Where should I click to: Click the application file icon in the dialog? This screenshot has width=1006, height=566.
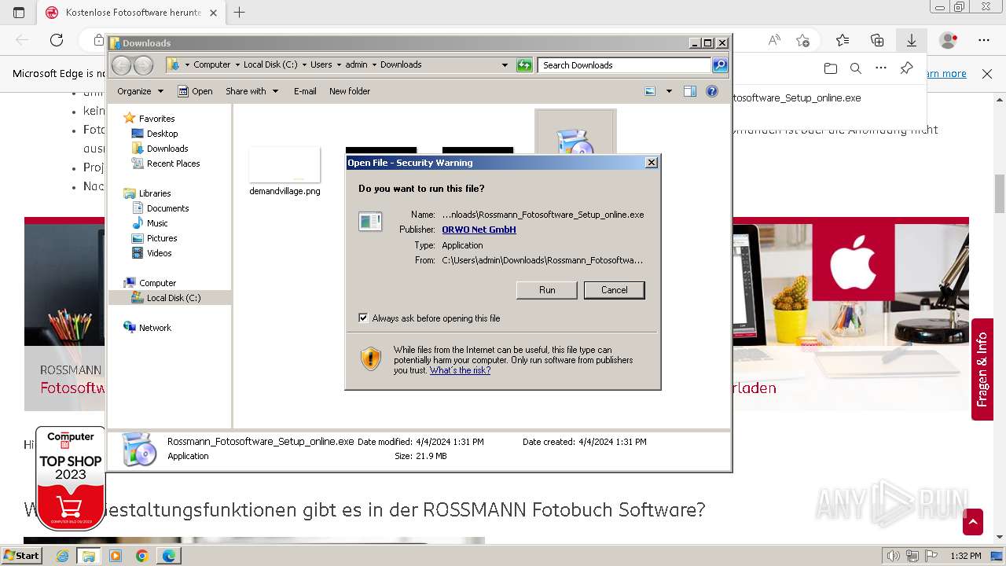[369, 222]
